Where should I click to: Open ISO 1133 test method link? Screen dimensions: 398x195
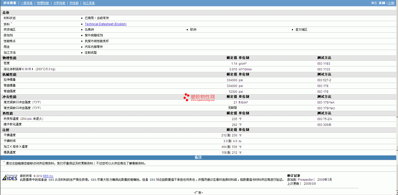(324, 69)
